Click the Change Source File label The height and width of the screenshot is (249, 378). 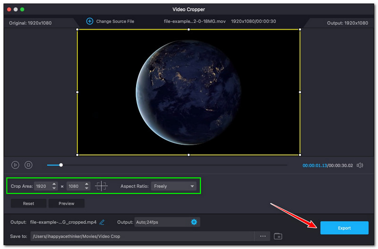(115, 21)
